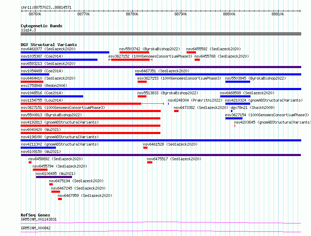Click dgv78n21 (Shaikh2009) variant label
311x236 pixels.
(253, 108)
